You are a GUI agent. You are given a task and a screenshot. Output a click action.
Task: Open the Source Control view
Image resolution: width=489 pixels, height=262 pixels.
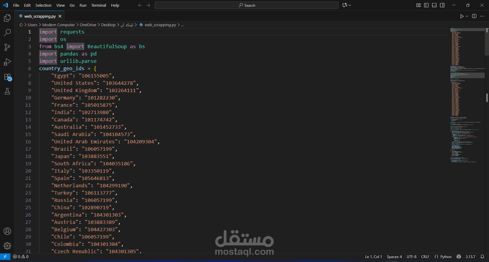[x=7, y=47]
